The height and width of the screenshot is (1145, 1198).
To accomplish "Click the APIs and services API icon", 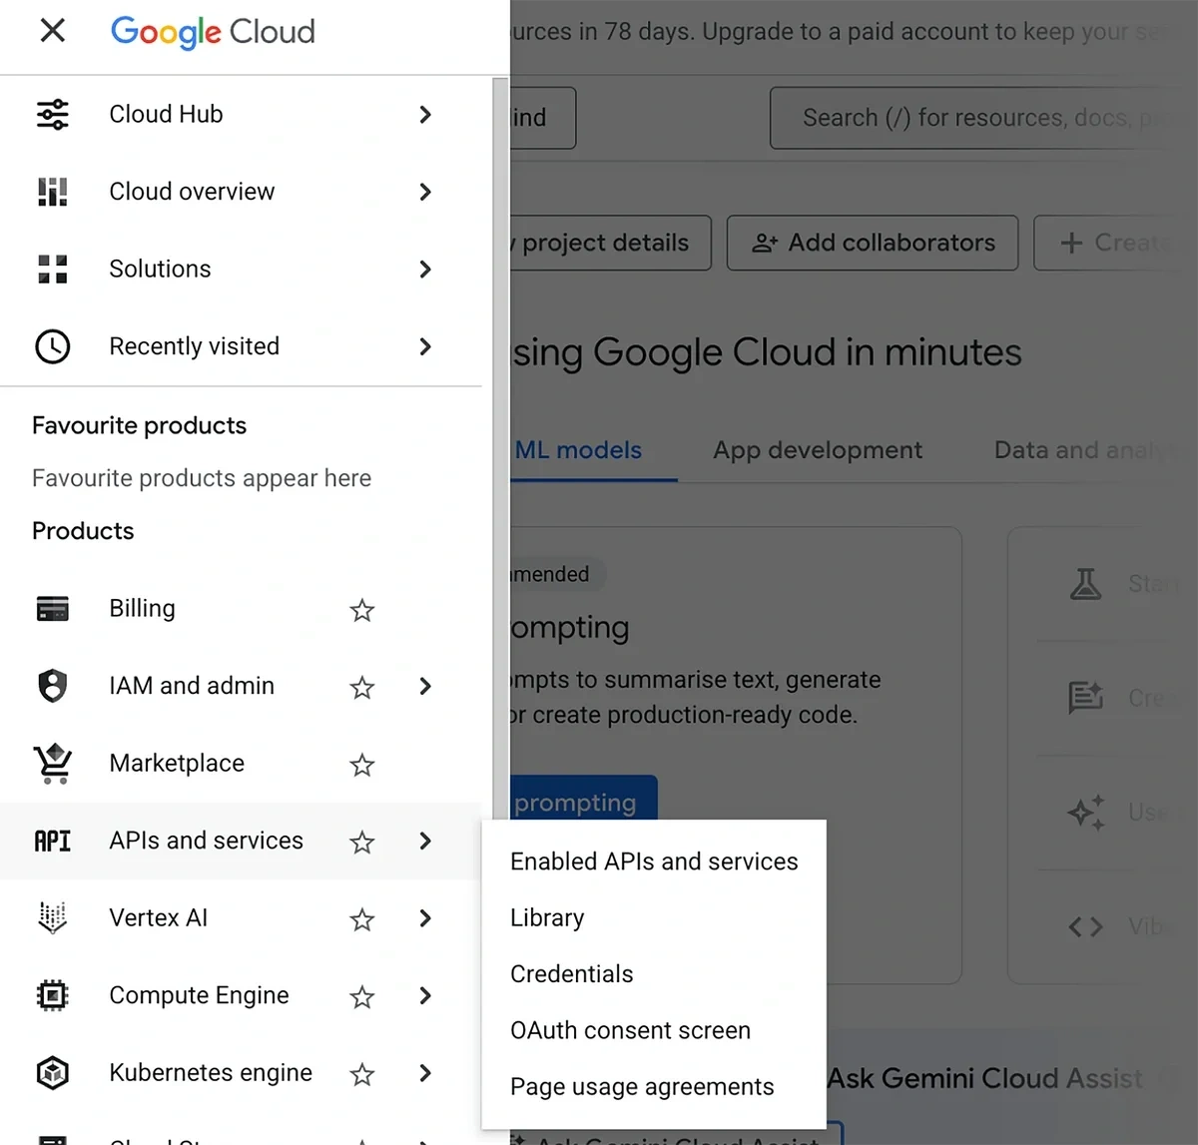I will pyautogui.click(x=52, y=841).
